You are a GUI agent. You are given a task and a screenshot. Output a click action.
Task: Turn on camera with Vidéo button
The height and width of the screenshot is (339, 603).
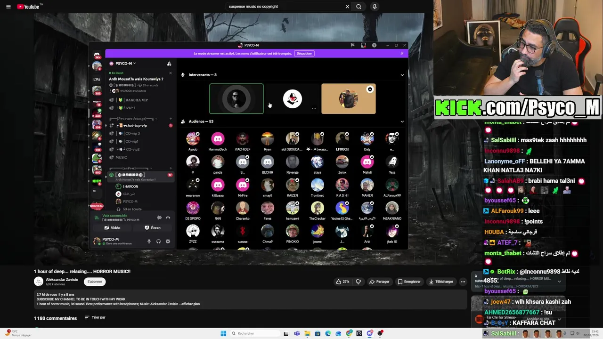tap(113, 228)
